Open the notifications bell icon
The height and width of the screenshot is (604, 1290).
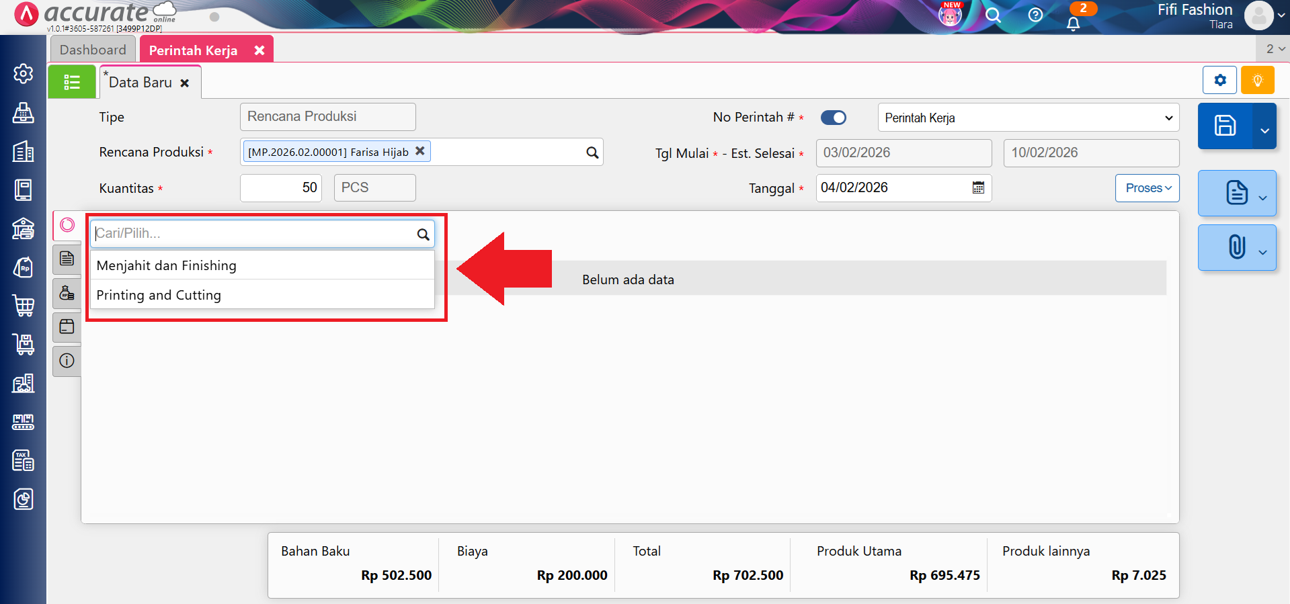pyautogui.click(x=1074, y=23)
